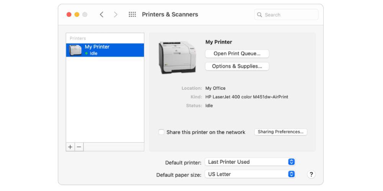Open help with question mark button
Screen dimensions: 383x191
pos(311,175)
